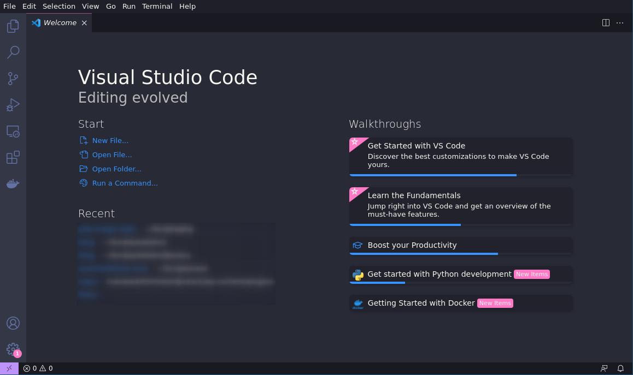The image size is (633, 375).
Task: Open the Source Control branch icon
Action: [13, 79]
